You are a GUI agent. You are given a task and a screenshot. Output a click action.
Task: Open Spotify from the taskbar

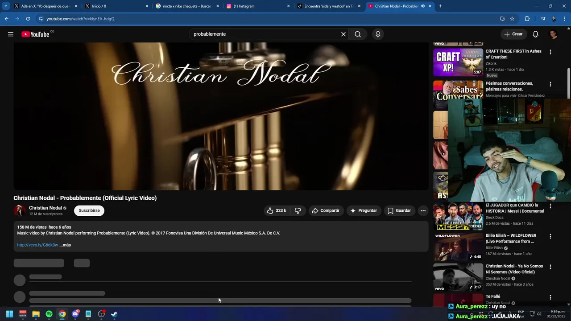(49, 314)
